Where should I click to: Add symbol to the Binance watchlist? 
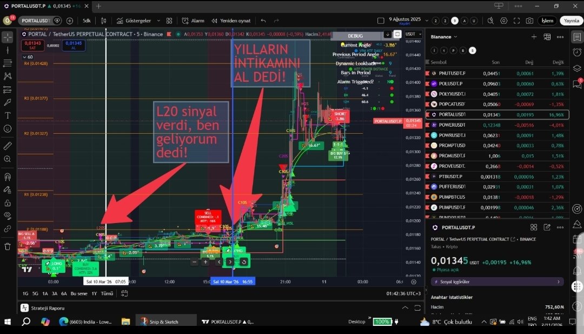tap(534, 37)
